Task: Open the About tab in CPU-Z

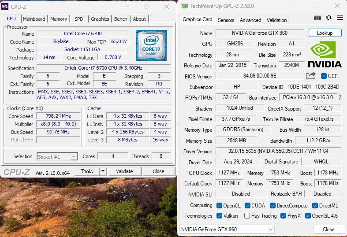Action: (139, 19)
